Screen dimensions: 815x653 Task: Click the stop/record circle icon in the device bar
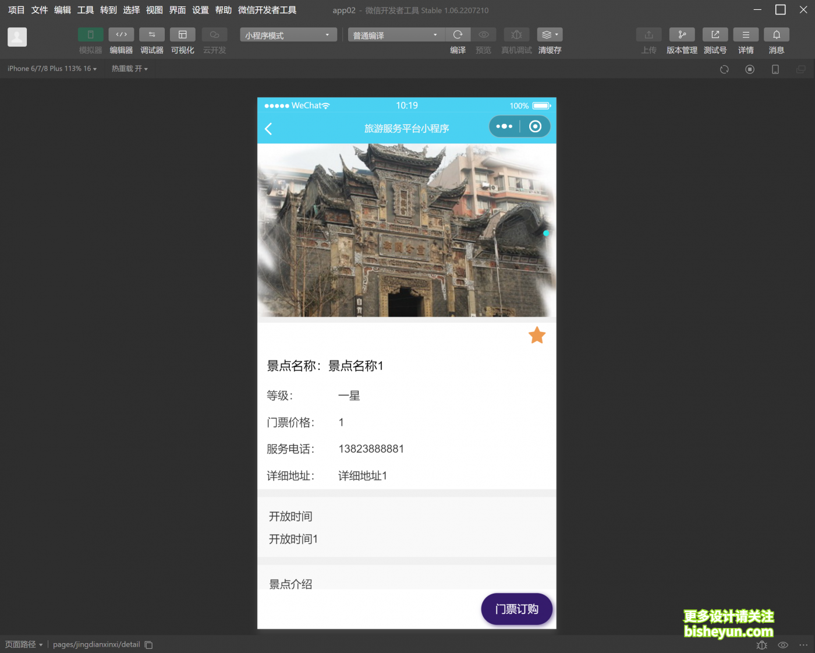coord(750,69)
